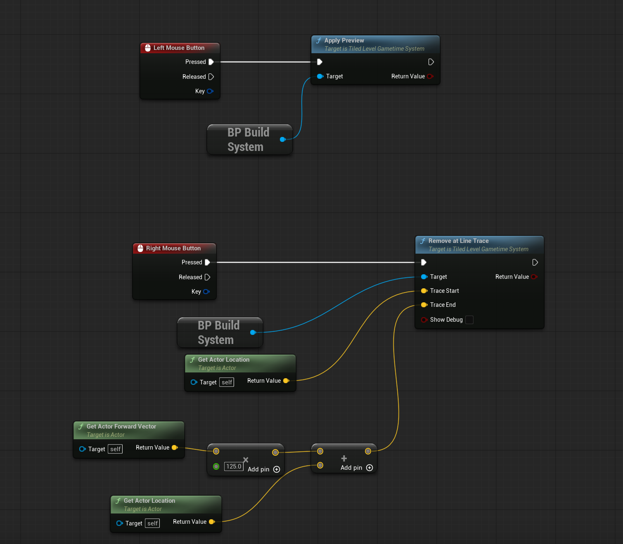Image resolution: width=623 pixels, height=544 pixels.
Task: Click the Remove at Line Trace node title
Action: click(458, 241)
